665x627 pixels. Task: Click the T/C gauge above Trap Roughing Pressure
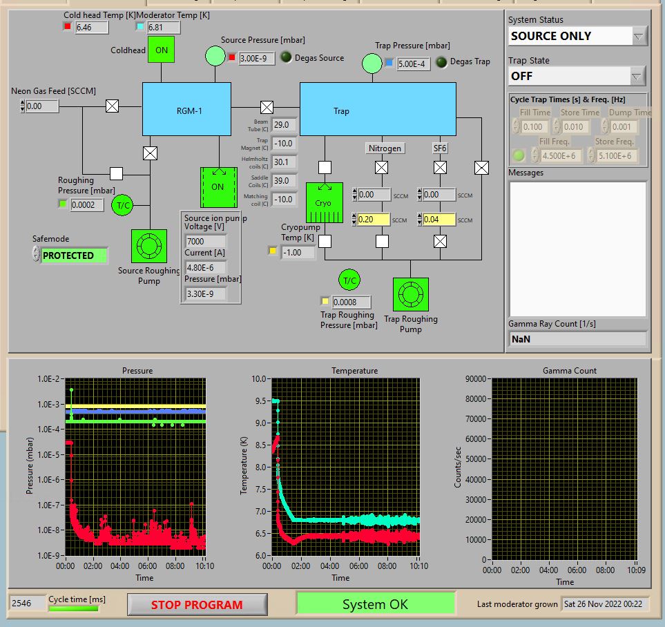[x=349, y=280]
